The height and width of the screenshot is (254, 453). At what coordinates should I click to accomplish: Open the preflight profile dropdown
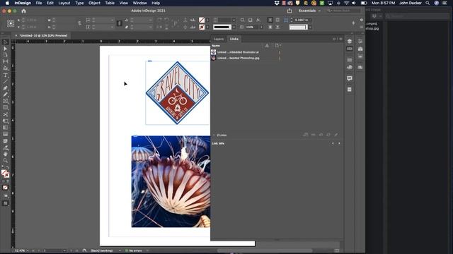tap(120, 251)
